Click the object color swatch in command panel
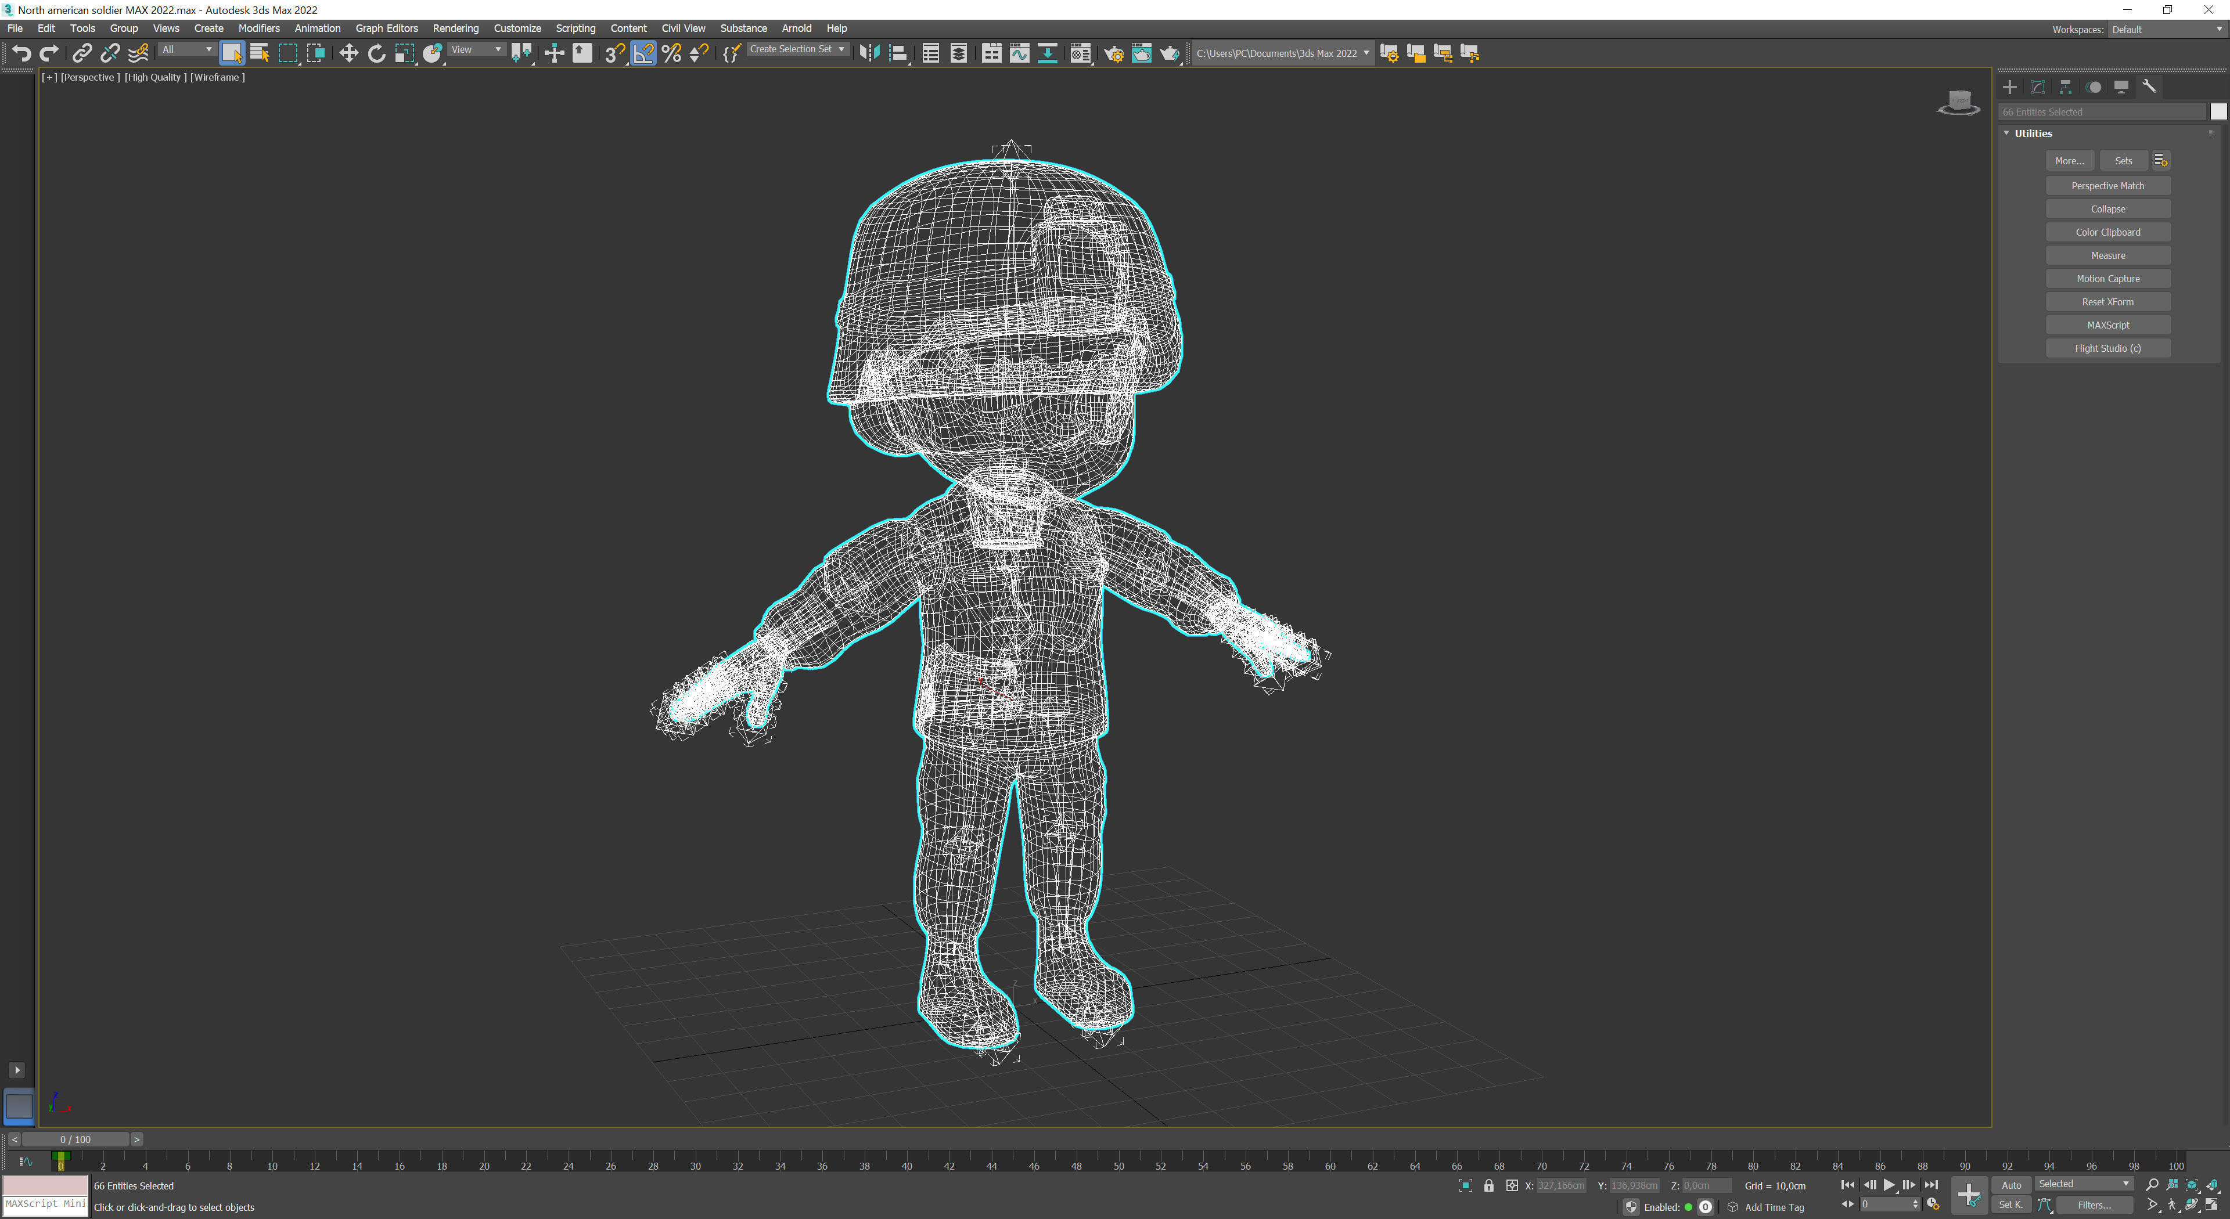 (x=2218, y=111)
